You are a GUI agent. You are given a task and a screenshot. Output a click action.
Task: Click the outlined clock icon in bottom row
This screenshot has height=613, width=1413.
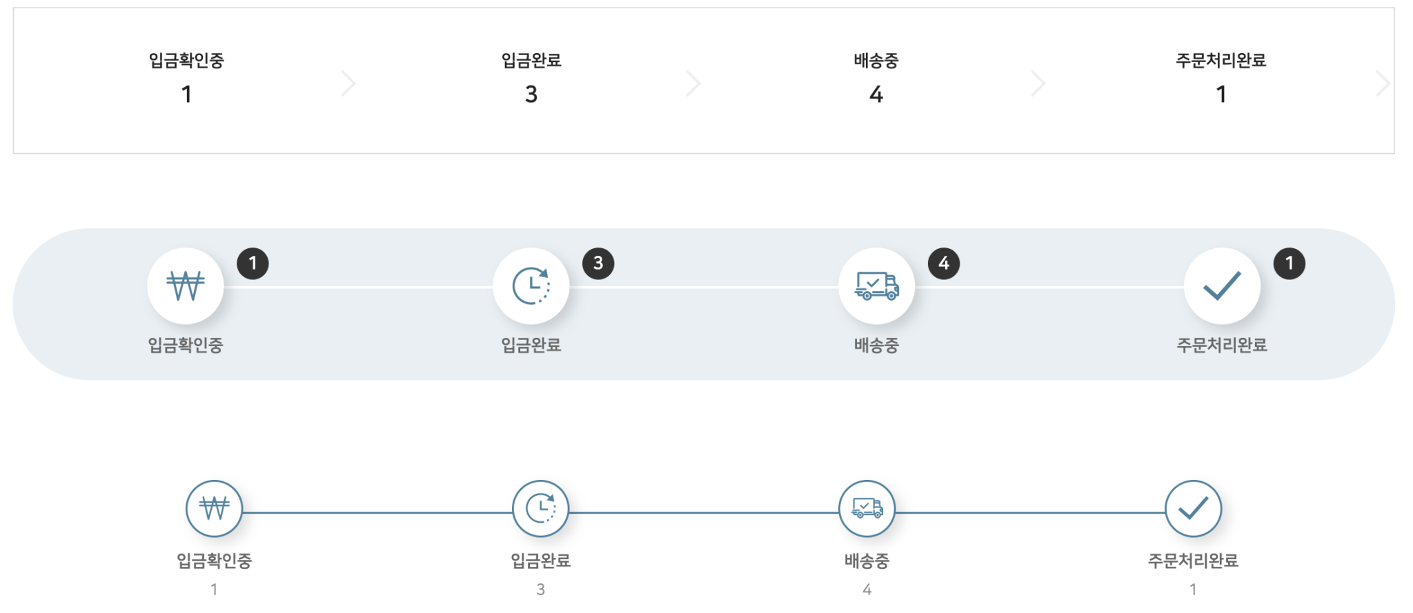pos(540,509)
